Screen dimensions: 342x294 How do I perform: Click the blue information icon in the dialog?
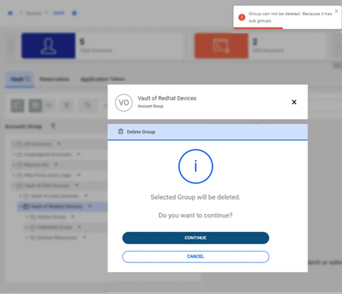click(196, 166)
